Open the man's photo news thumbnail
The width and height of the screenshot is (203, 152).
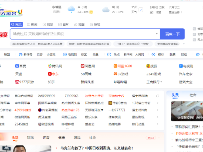(26, 149)
